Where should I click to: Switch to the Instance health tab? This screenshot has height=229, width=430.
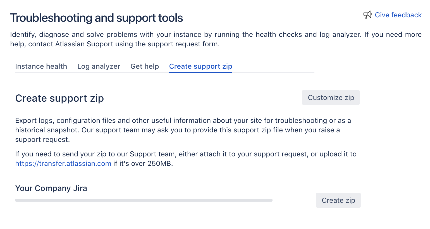click(x=41, y=66)
